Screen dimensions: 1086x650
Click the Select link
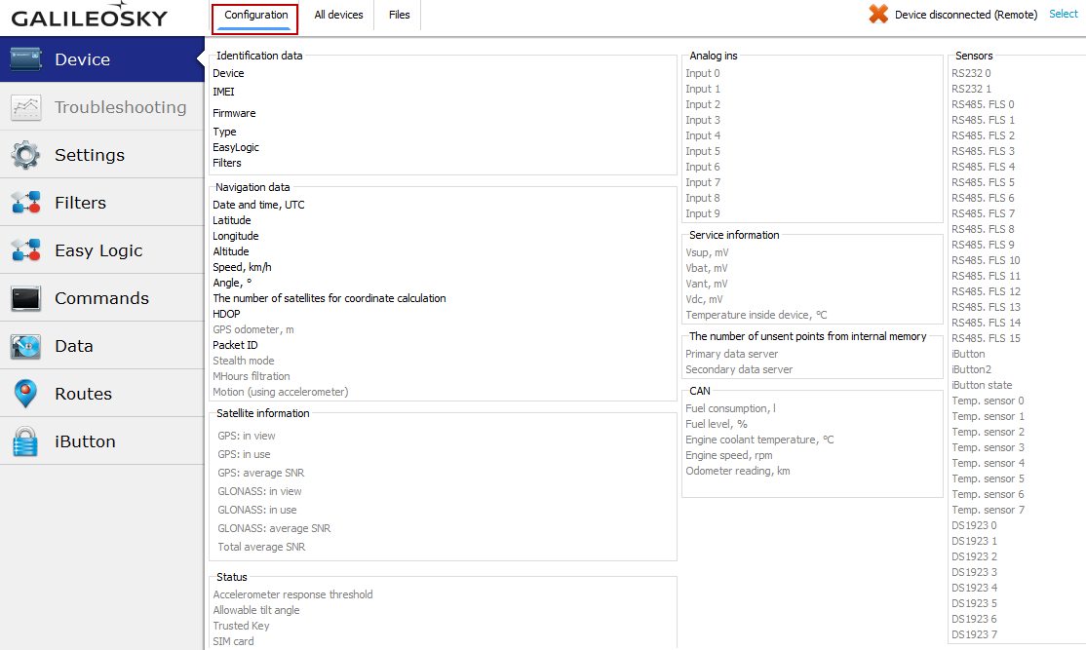1063,15
